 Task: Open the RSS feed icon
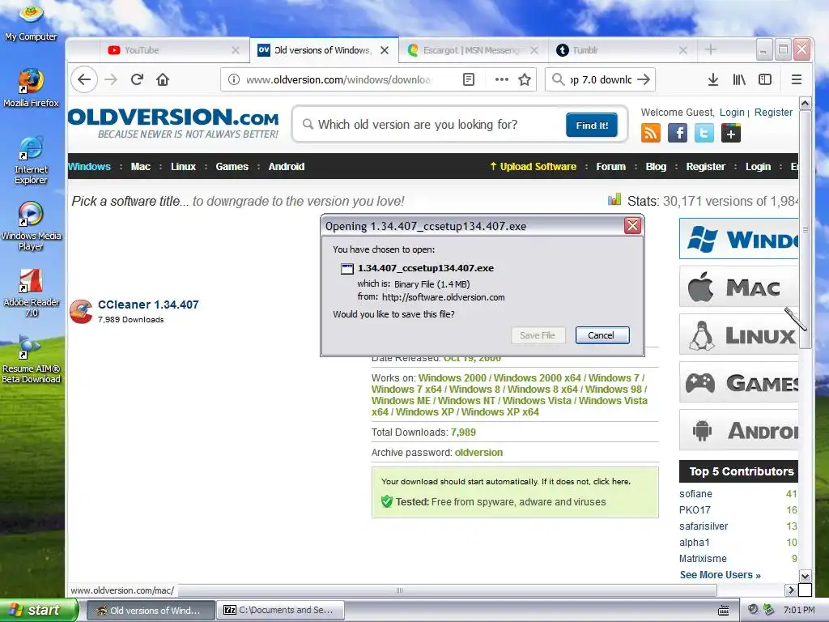[x=650, y=133]
